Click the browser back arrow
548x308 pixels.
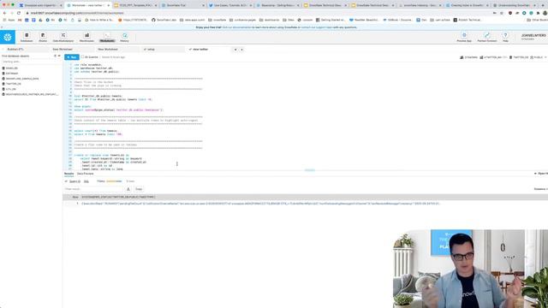click(4, 13)
